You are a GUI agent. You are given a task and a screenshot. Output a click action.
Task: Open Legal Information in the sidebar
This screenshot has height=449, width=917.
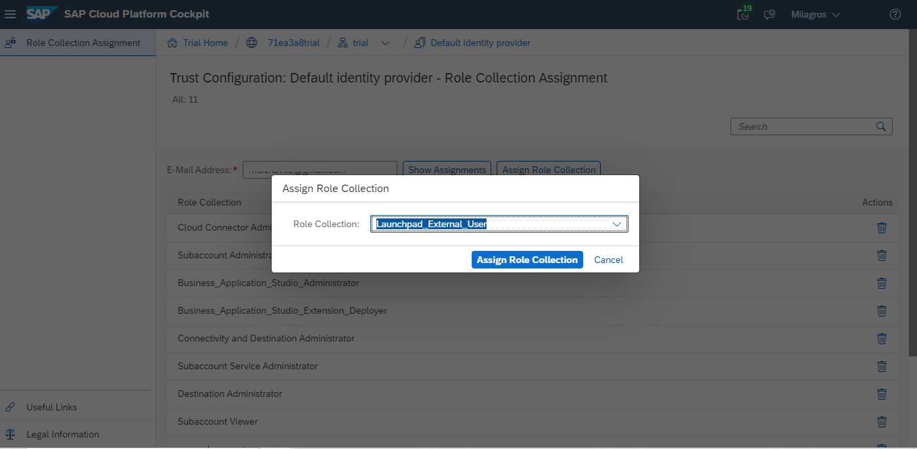click(62, 434)
